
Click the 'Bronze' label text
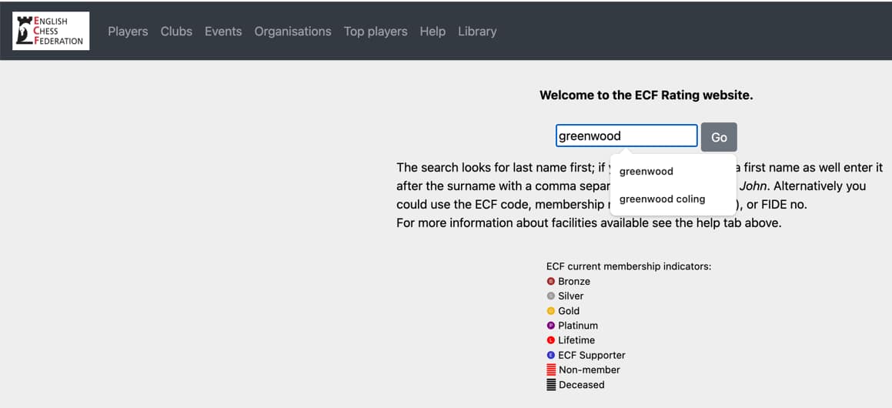(574, 281)
